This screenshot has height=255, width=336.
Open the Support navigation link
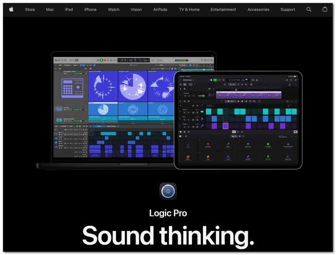pyautogui.click(x=288, y=10)
